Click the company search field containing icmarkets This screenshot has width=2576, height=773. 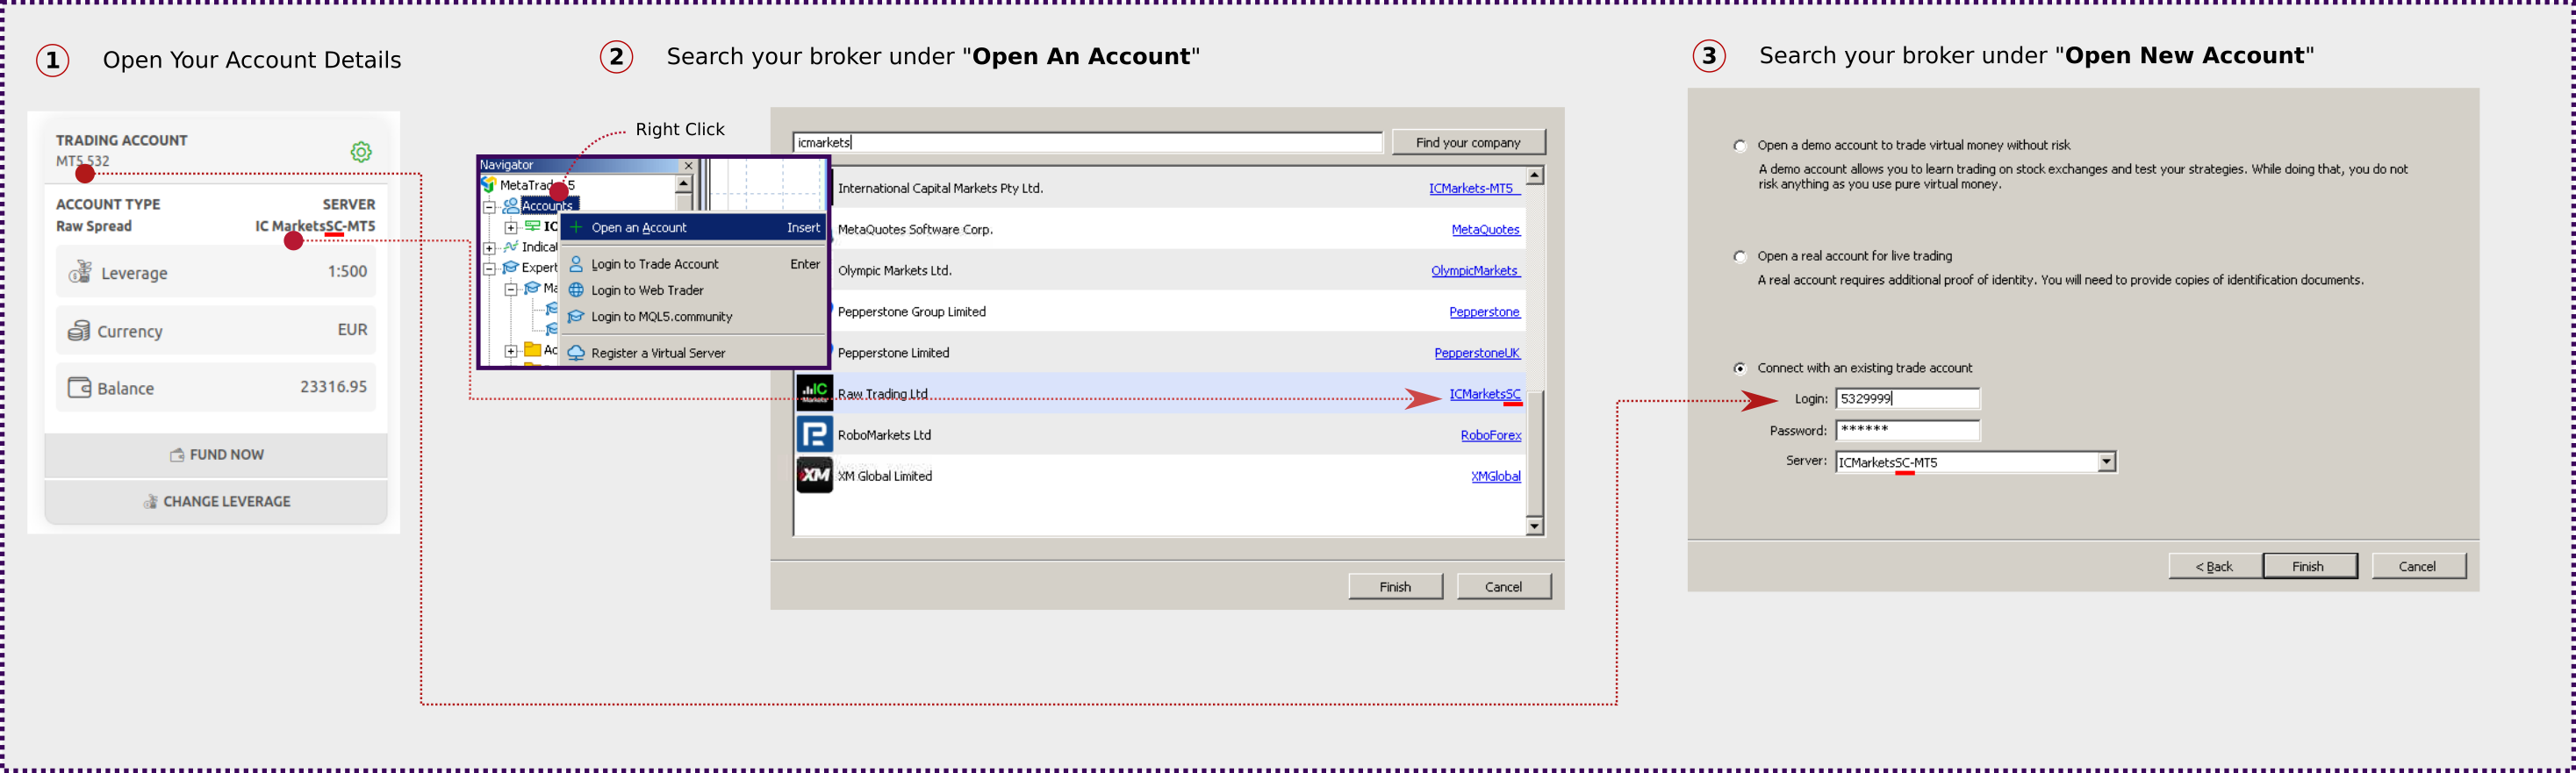(1087, 143)
